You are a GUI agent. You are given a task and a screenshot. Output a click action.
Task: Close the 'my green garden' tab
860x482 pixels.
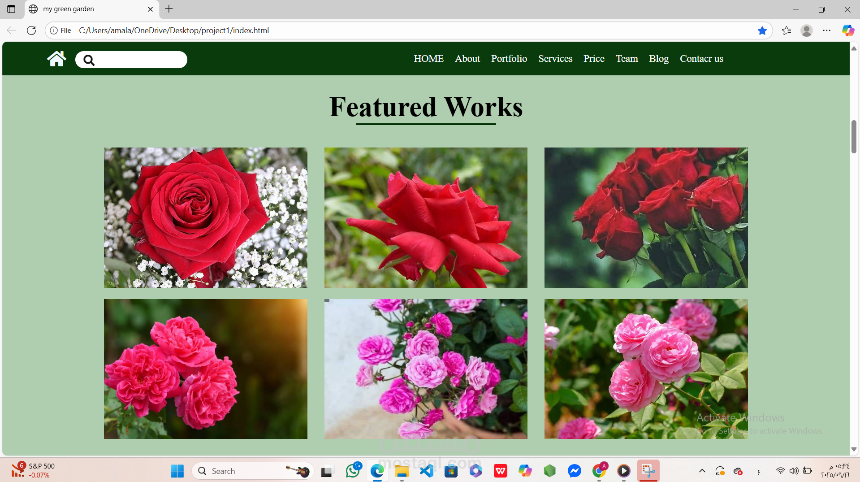coord(150,9)
